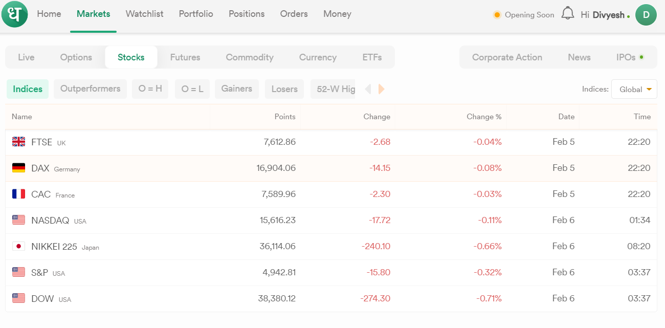Click the Japan flag beside NIKKEI 225
Image resolution: width=665 pixels, height=328 pixels.
pyautogui.click(x=19, y=246)
